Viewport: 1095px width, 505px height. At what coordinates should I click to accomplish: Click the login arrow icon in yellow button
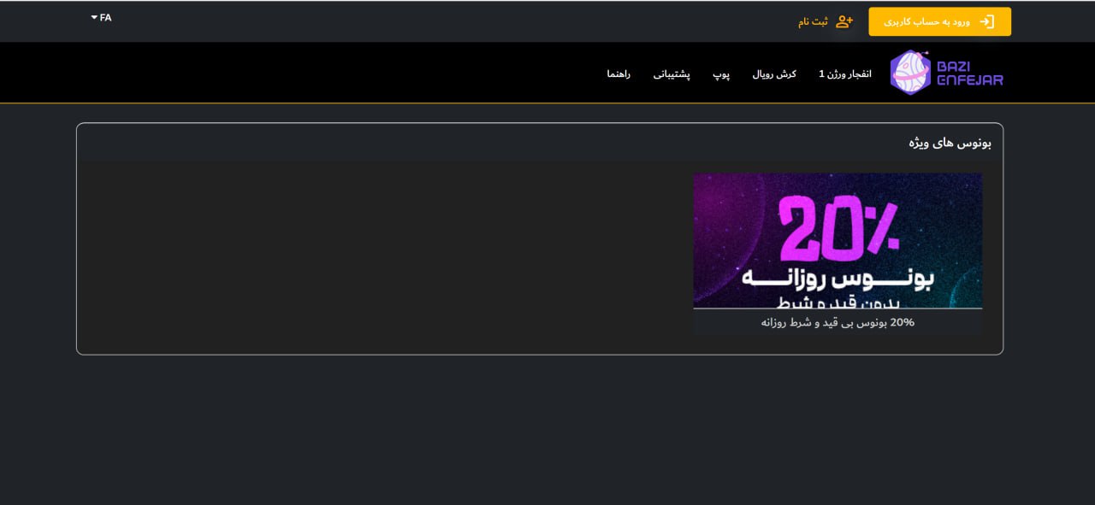[987, 21]
